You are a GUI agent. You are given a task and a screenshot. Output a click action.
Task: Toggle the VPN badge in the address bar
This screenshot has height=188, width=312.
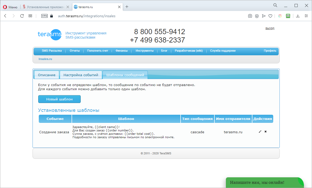coord(44,16)
